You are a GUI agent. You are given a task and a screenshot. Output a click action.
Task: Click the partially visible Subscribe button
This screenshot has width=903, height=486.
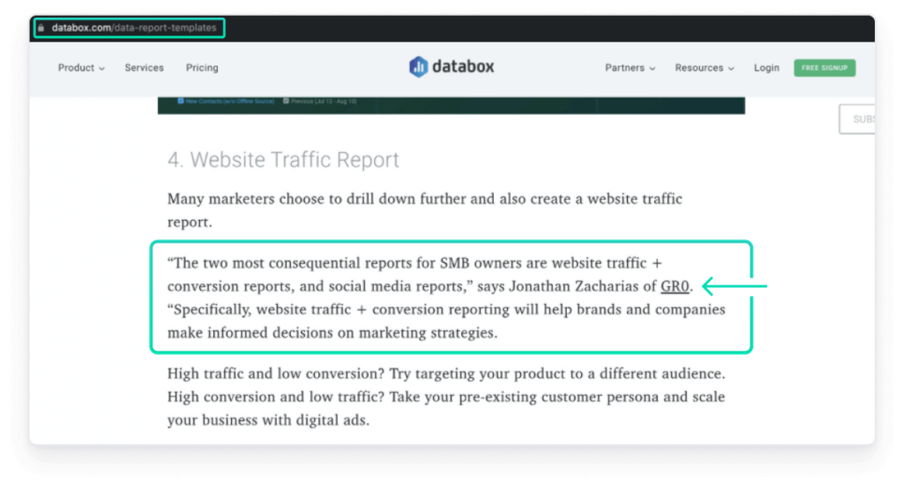point(857,119)
